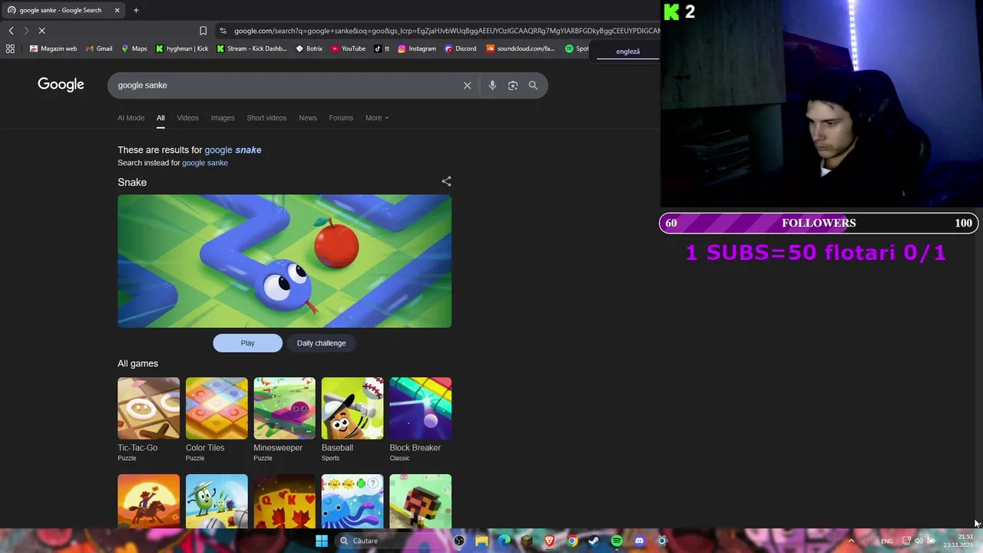Open Discord from the taskbar
Screen dimensions: 983x553
[639, 541]
